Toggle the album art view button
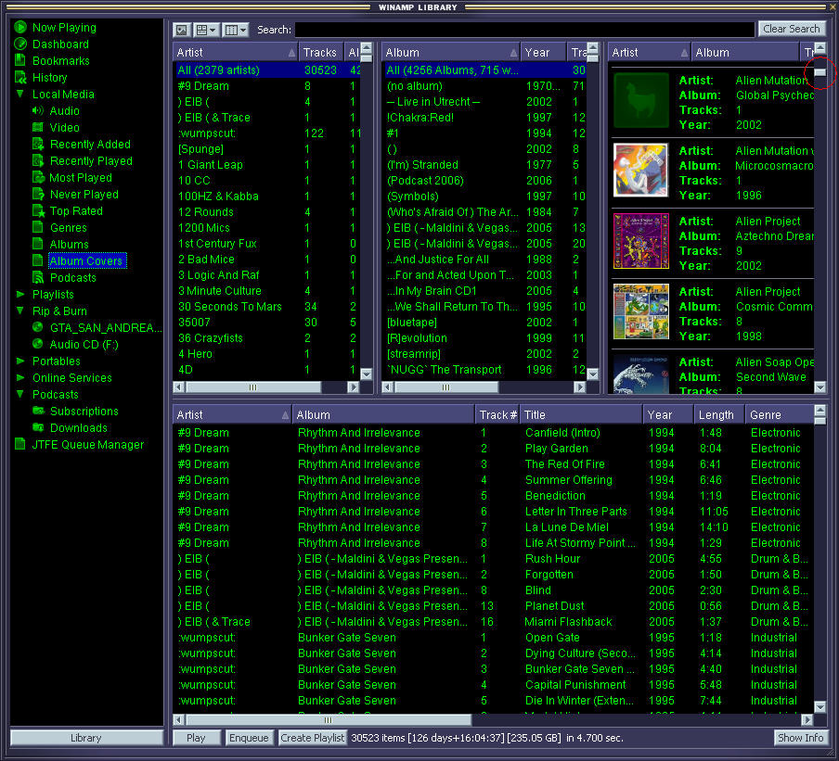This screenshot has height=761, width=839. (x=182, y=30)
